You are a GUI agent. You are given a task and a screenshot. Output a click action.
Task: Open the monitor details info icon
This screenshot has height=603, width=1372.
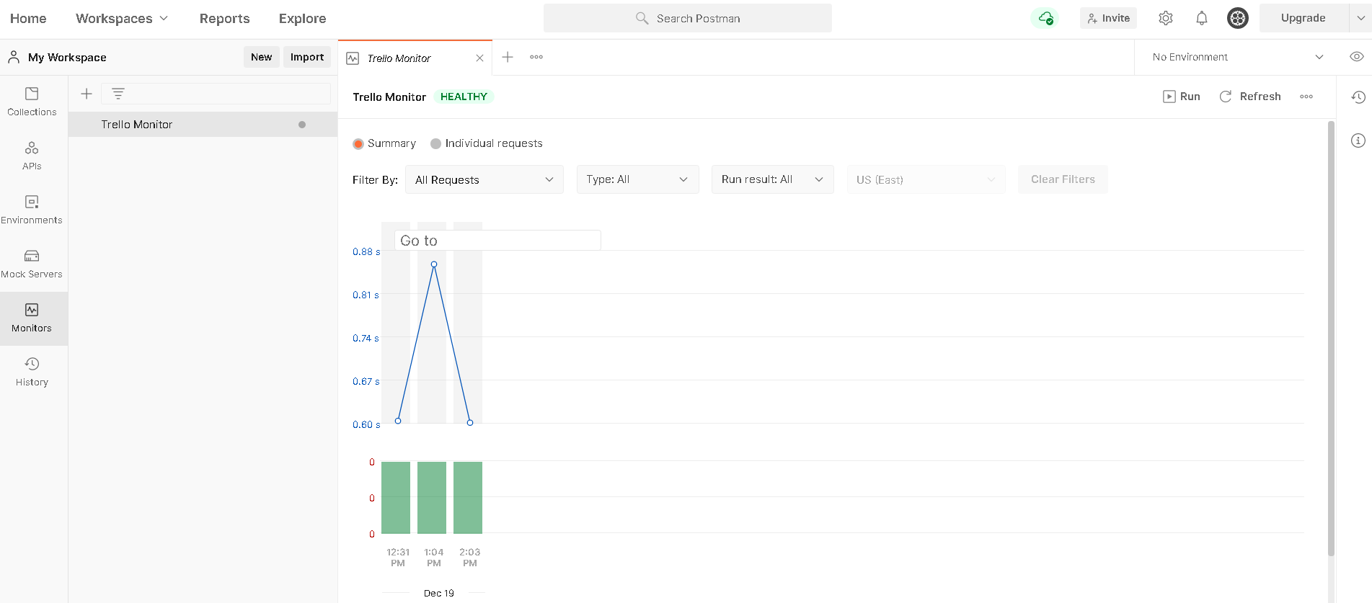(1358, 140)
